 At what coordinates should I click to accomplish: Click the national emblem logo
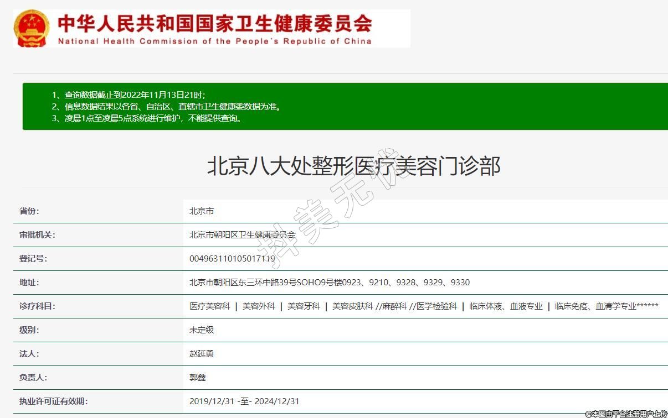coord(31,28)
